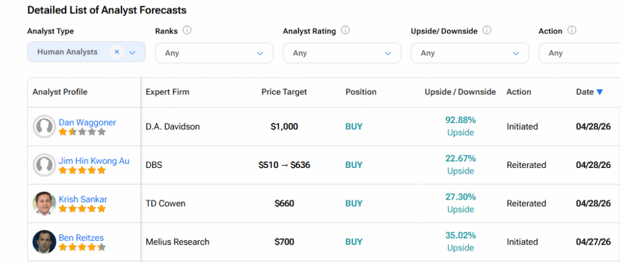
Task: Open Jim Hin Kwong Au profile link
Action: pos(94,161)
